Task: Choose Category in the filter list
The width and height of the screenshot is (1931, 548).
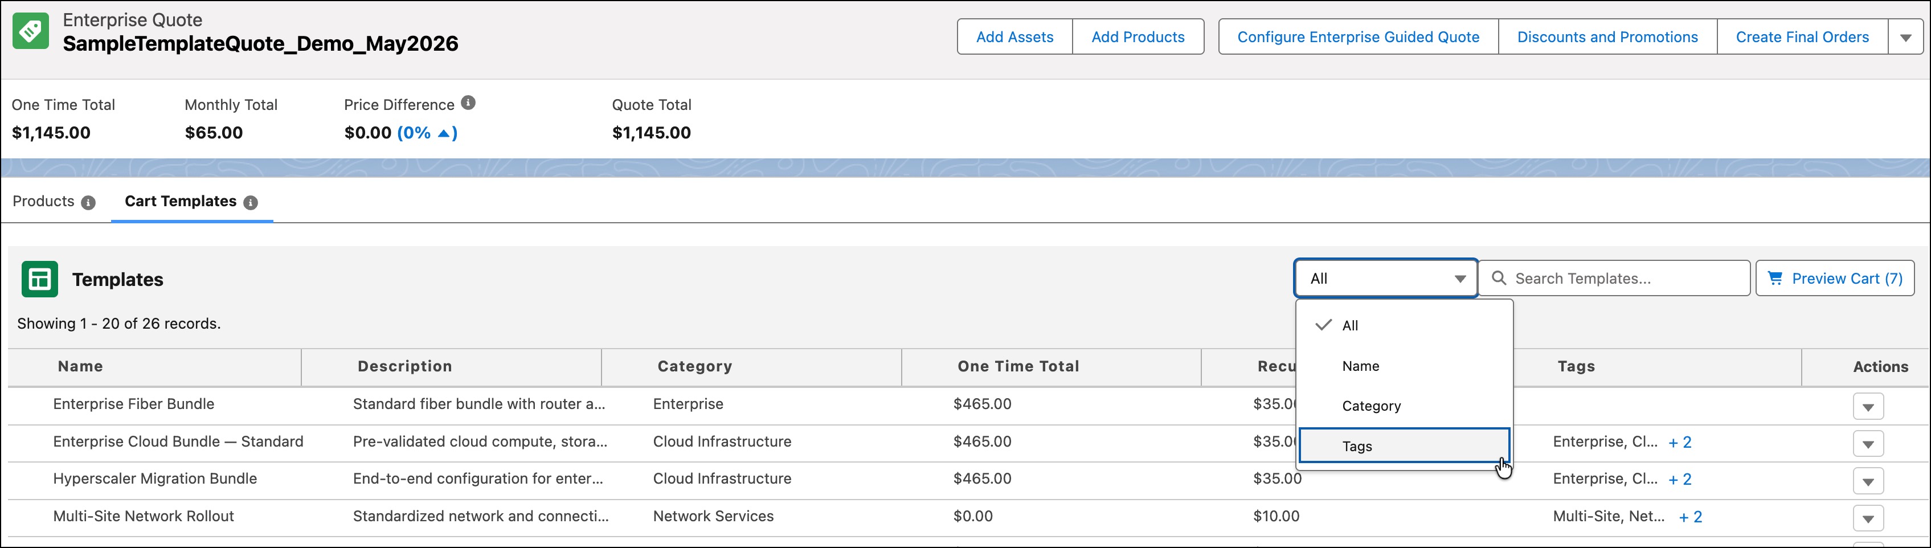Action: click(1404, 406)
